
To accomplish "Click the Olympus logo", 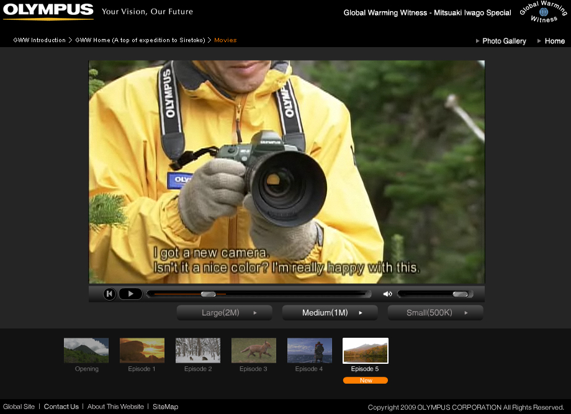I will 48,11.
